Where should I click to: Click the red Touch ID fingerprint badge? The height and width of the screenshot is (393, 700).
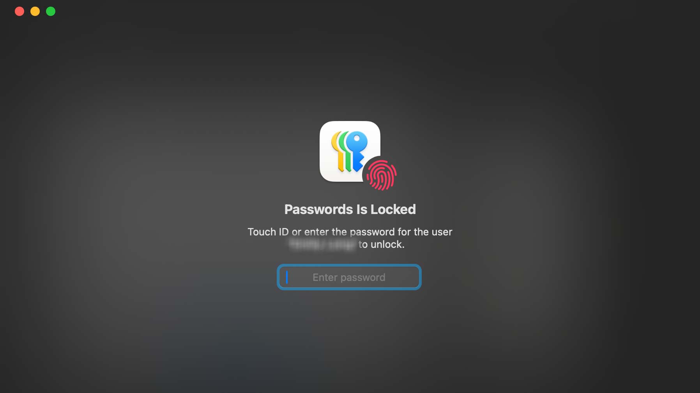tap(381, 175)
